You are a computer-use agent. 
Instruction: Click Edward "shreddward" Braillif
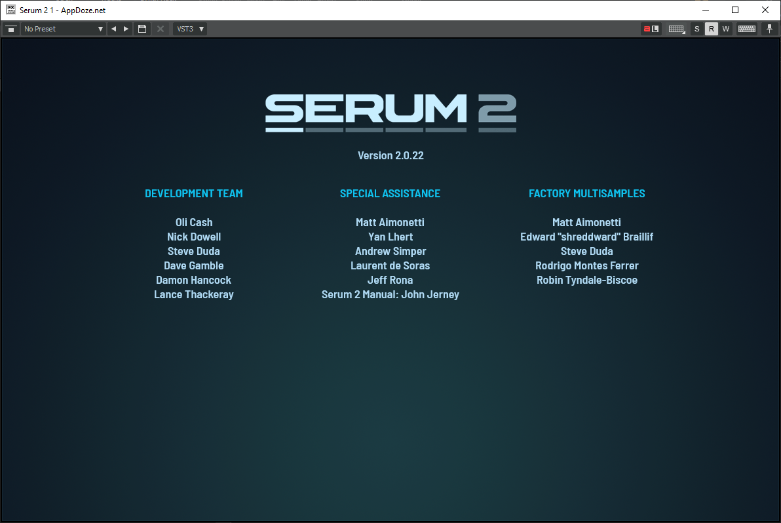587,237
